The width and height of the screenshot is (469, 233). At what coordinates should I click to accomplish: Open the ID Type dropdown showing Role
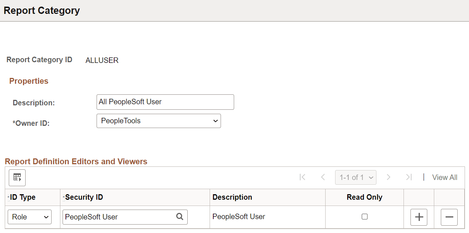[x=29, y=217]
